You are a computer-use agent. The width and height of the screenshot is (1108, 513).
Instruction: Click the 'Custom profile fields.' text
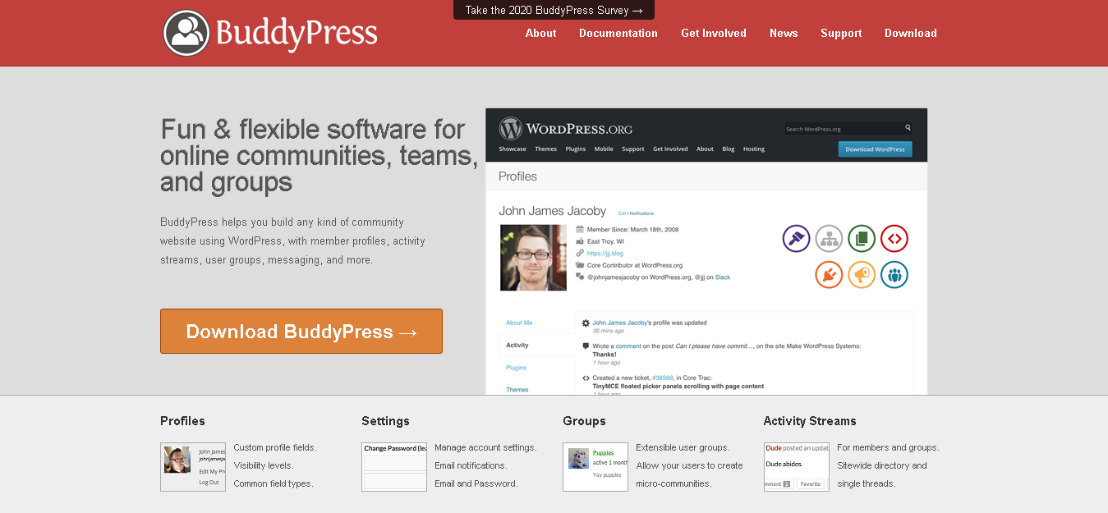point(275,448)
